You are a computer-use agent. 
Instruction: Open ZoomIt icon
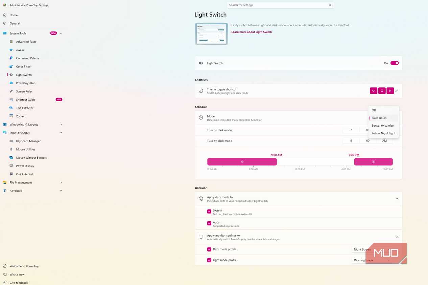[x=11, y=116]
